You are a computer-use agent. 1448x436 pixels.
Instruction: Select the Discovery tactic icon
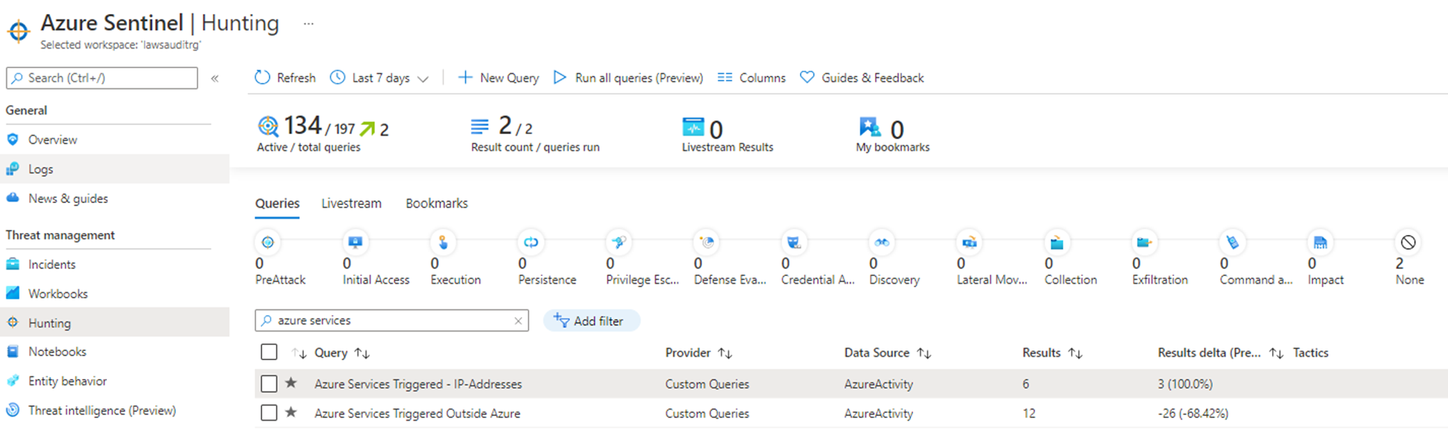pyautogui.click(x=882, y=242)
